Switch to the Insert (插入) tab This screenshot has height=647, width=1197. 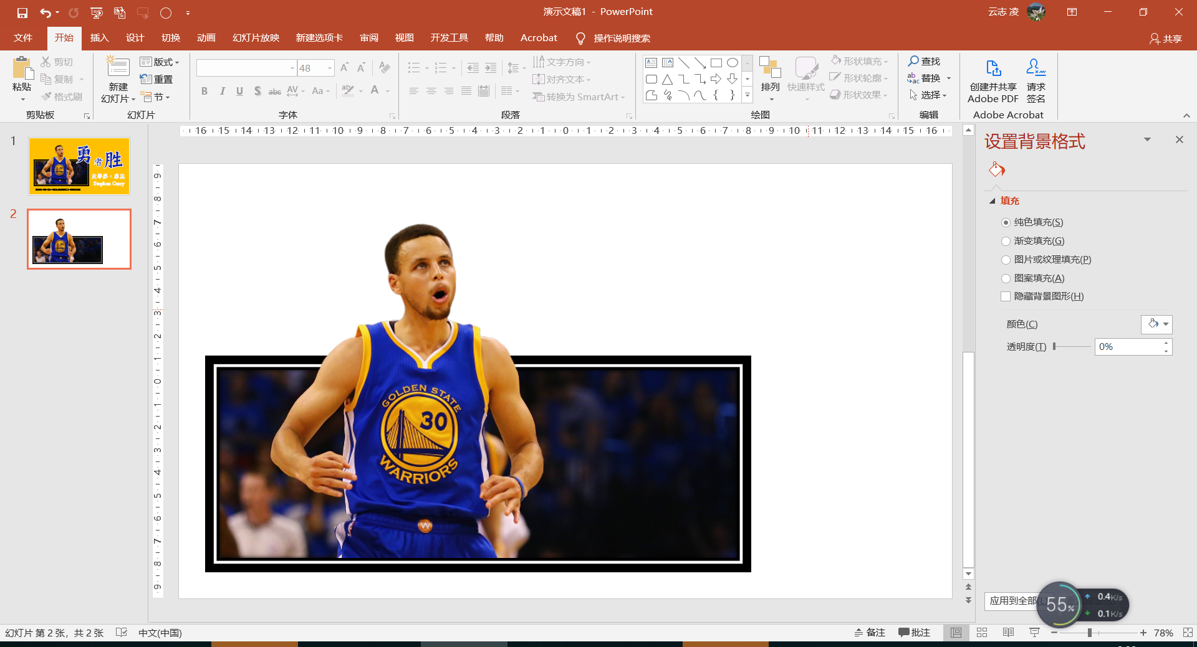click(x=100, y=38)
